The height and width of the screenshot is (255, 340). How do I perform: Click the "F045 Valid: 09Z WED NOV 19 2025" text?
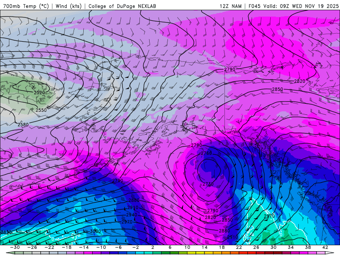tap(293, 6)
